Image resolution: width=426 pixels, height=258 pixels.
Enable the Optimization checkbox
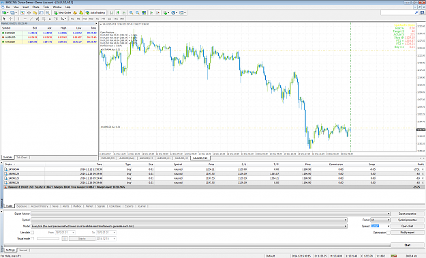389,233
